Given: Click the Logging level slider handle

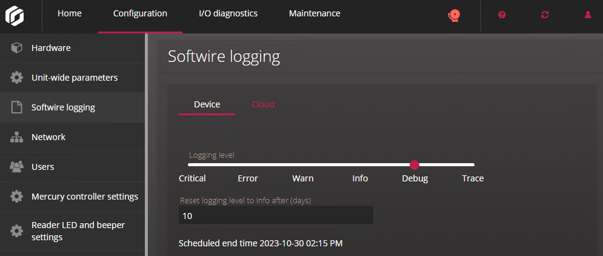Looking at the screenshot, I should click(x=415, y=164).
